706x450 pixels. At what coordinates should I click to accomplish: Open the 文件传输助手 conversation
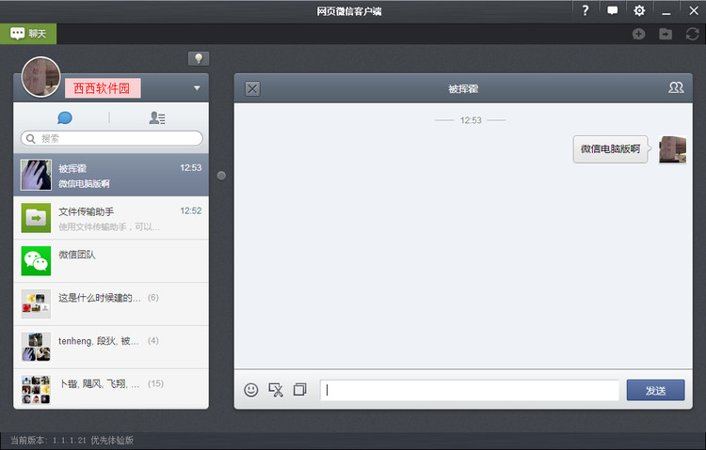coord(111,218)
